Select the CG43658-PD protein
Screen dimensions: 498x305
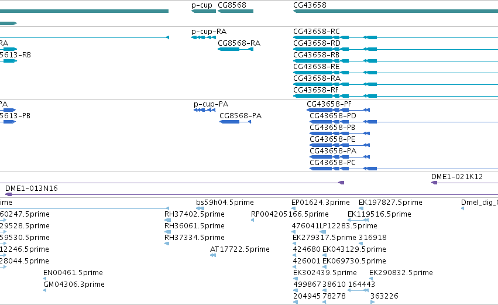(x=333, y=116)
